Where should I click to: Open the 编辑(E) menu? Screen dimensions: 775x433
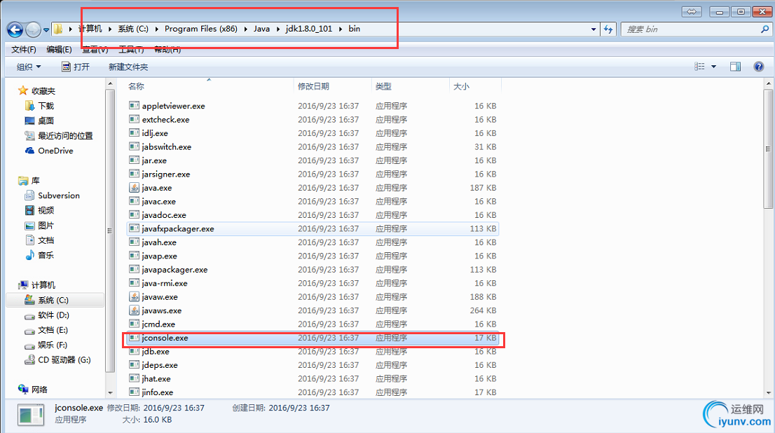[x=59, y=50]
